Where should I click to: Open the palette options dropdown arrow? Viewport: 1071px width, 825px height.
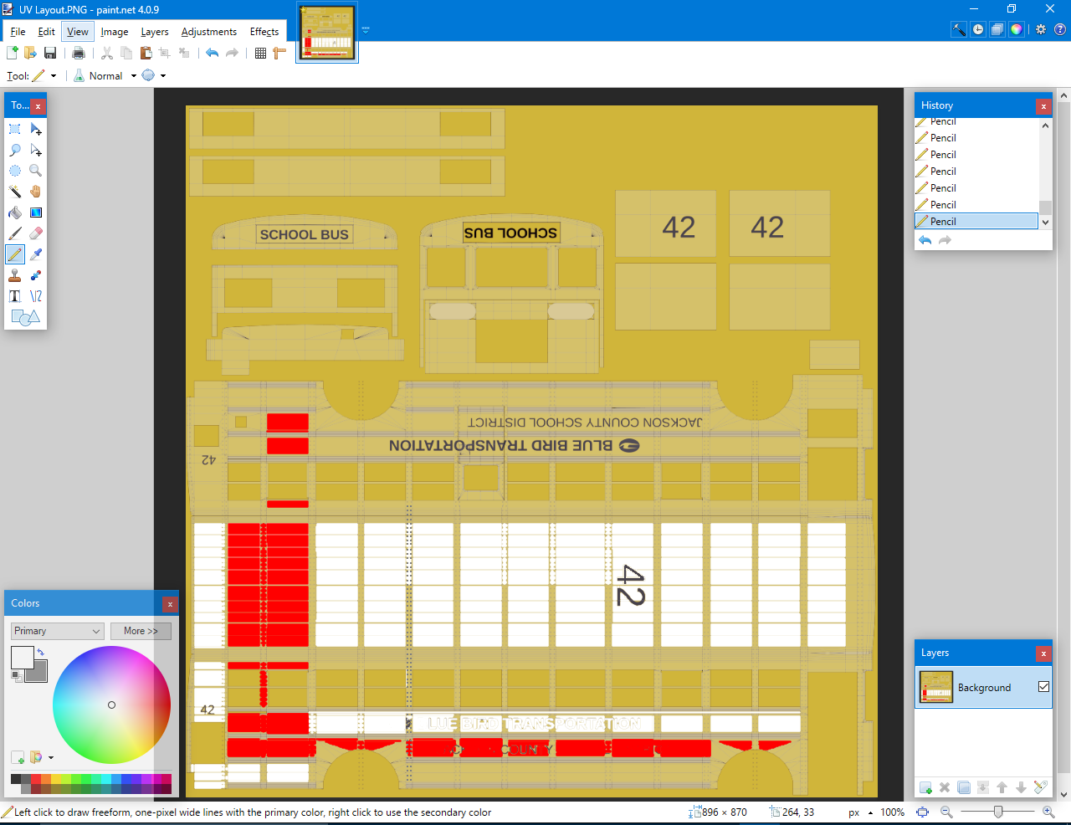(51, 757)
